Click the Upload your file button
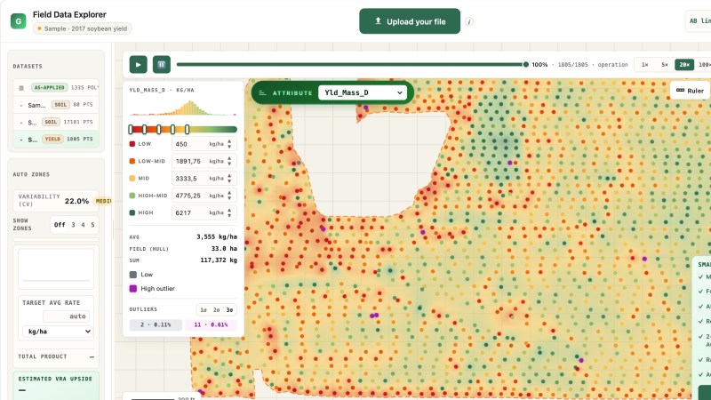 pos(410,21)
